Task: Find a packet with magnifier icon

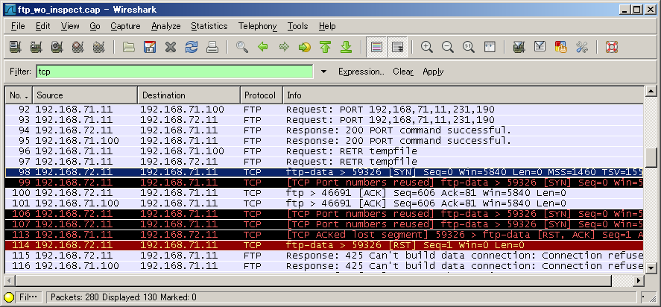Action: click(x=242, y=47)
